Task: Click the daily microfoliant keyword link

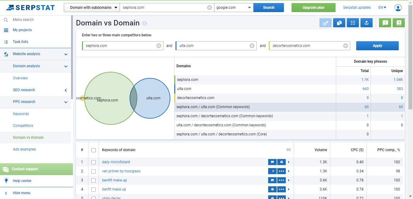Action: click(116, 162)
